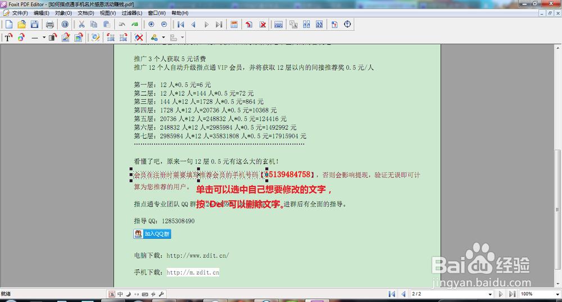The image size is (562, 302).
Task: Click the circled T toolbar icon
Action: (347, 24)
